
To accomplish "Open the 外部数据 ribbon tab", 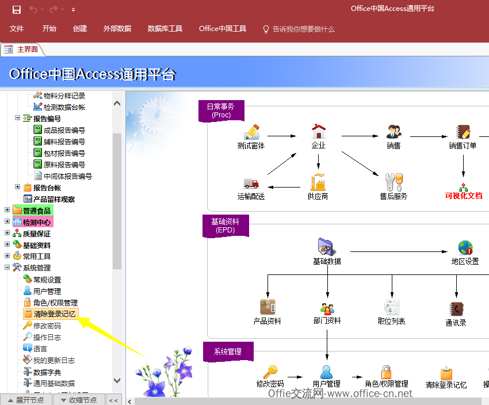I will [117, 29].
